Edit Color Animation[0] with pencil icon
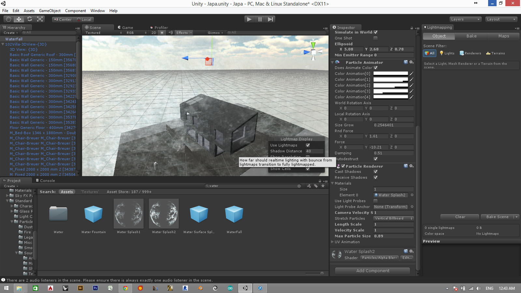521x293 pixels. 411,74
